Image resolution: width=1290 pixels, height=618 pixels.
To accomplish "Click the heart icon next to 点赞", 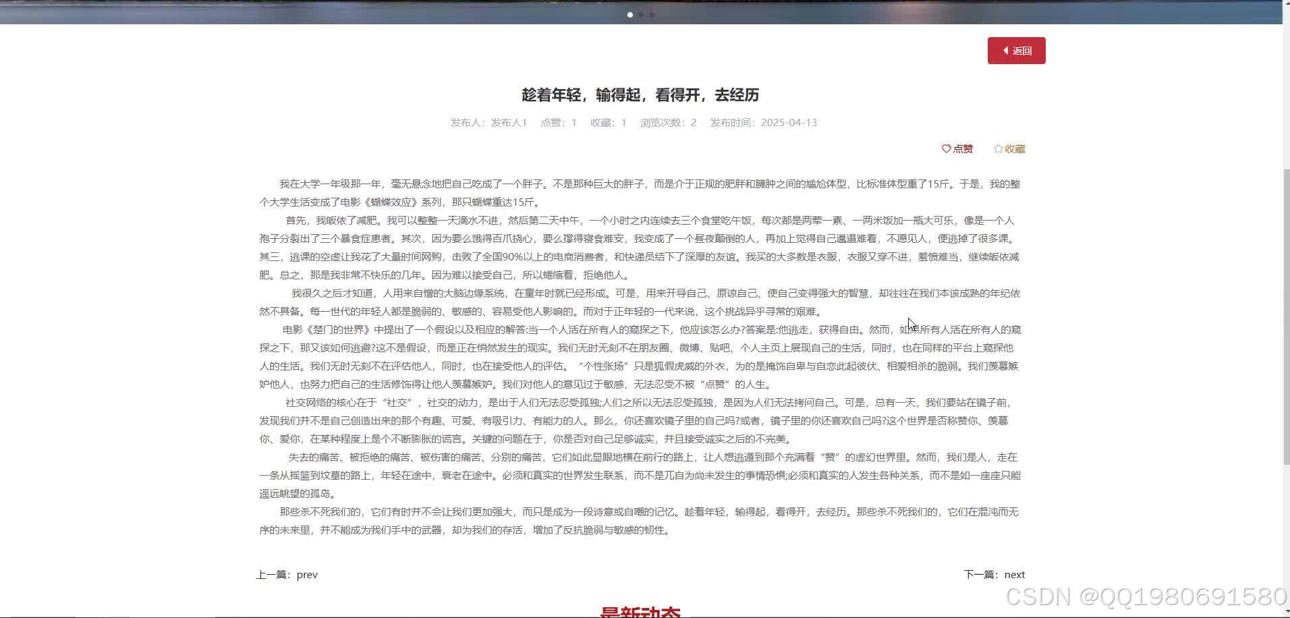I will (x=946, y=148).
